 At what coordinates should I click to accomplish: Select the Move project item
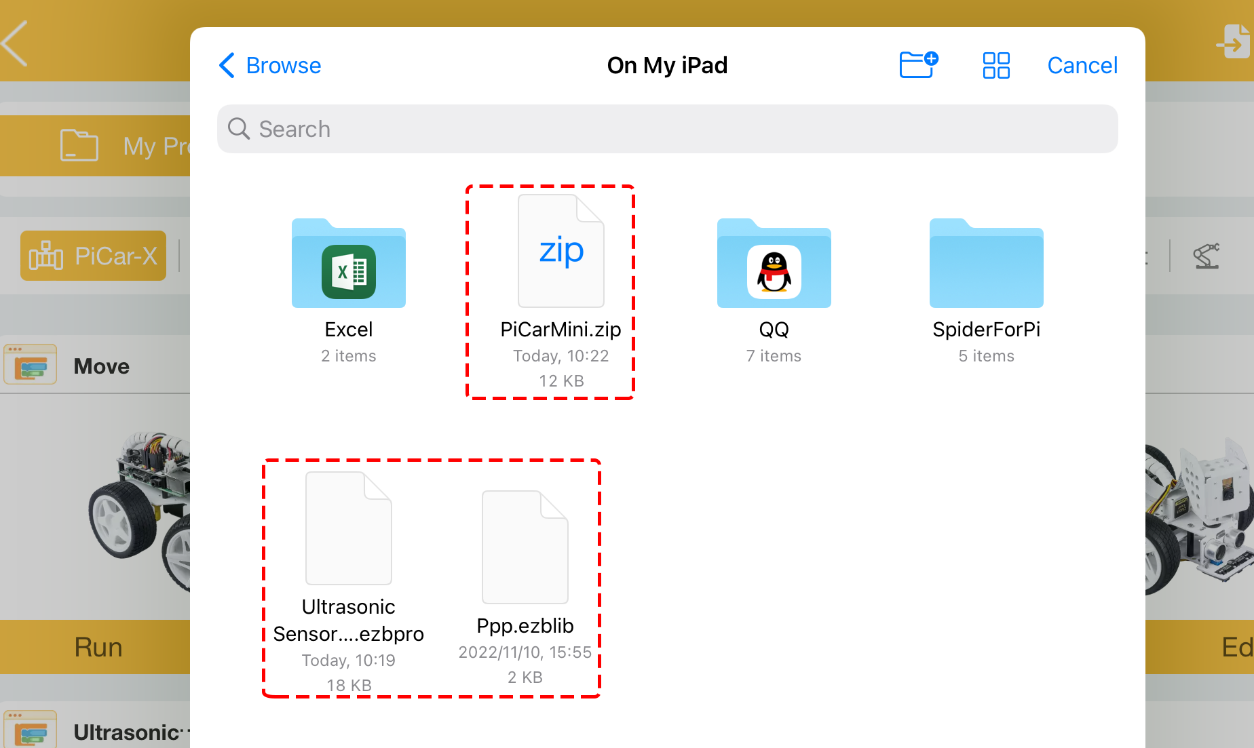coord(95,366)
